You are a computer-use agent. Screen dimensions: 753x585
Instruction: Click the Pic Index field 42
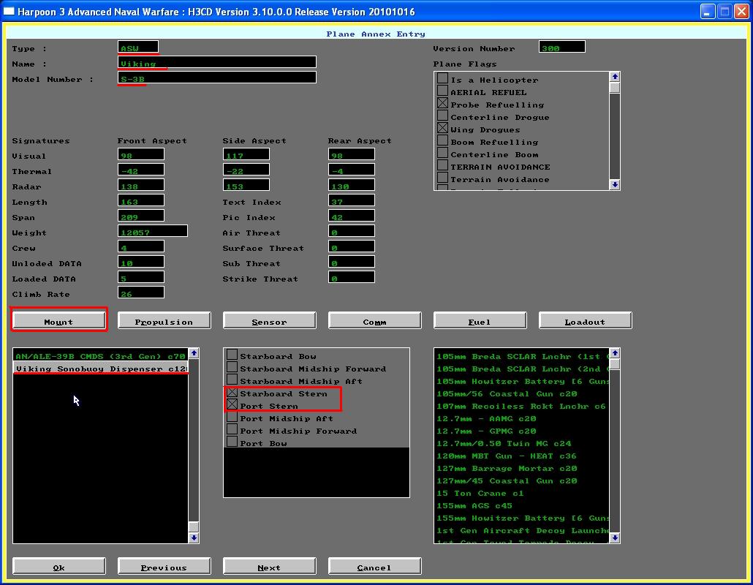(352, 216)
